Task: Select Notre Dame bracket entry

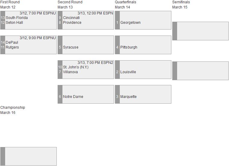Action: pyautogui.click(x=73, y=97)
